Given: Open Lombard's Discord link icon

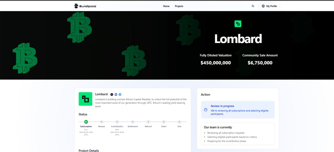Looking at the screenshot, I should [116, 94].
